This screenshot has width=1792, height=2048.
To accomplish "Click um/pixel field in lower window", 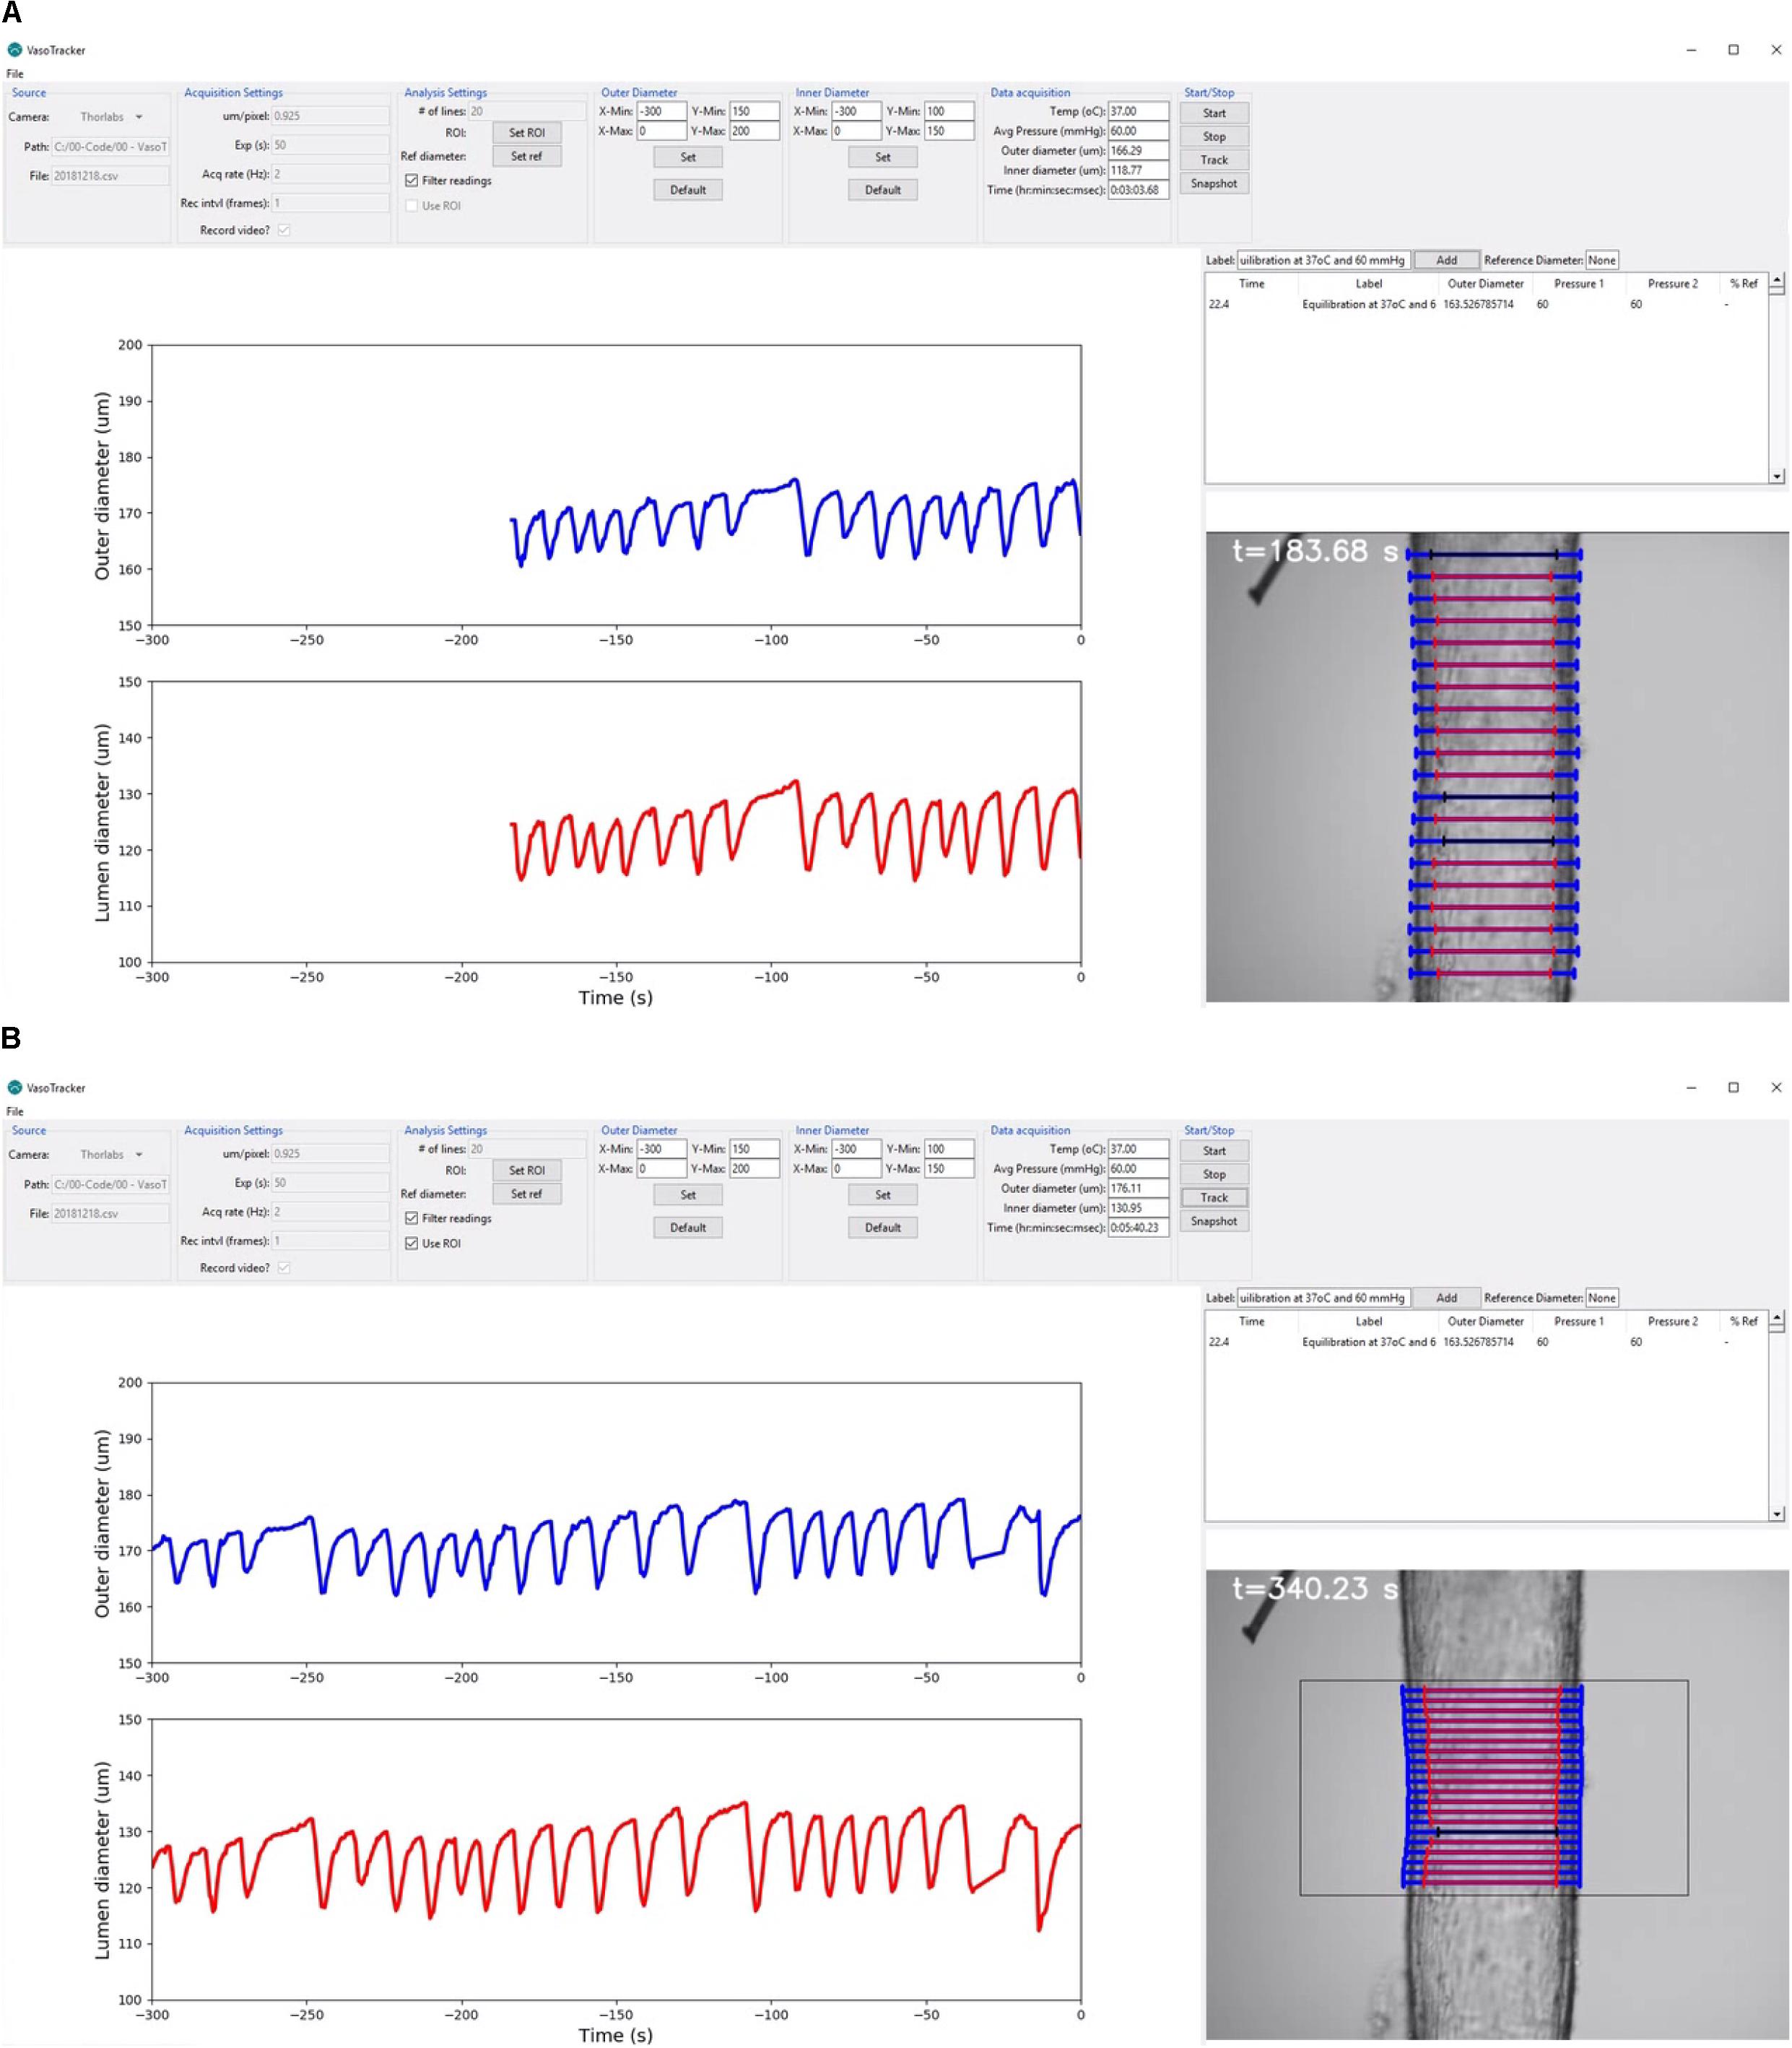I will point(330,1153).
